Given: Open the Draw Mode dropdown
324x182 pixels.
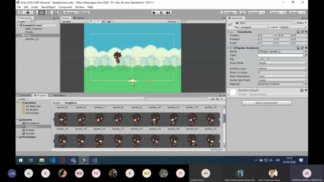Looking at the screenshot, I should click(282, 63).
